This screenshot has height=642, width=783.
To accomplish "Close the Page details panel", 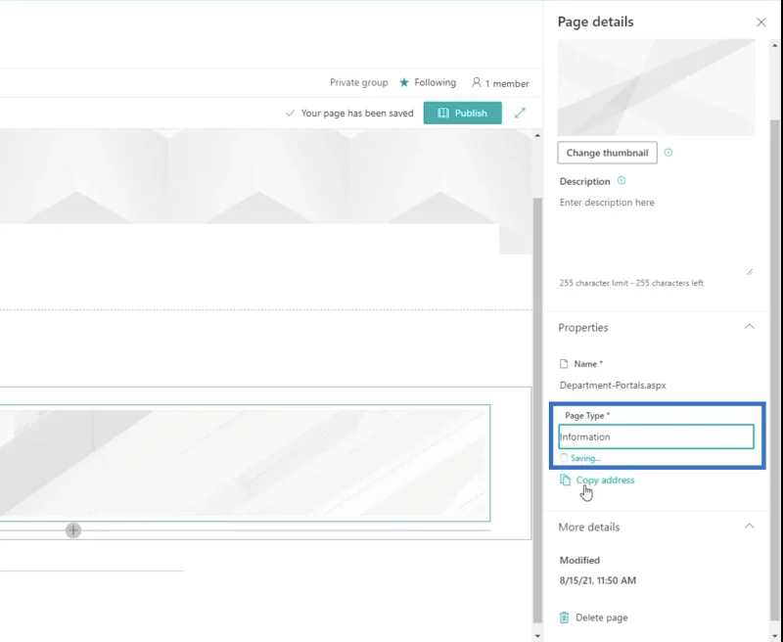I will coord(760,23).
